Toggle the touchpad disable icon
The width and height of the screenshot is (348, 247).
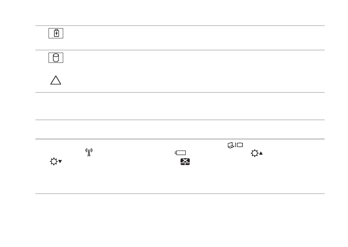185,161
